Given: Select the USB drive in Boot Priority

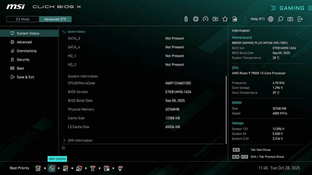Looking at the screenshot, I should (93, 168).
